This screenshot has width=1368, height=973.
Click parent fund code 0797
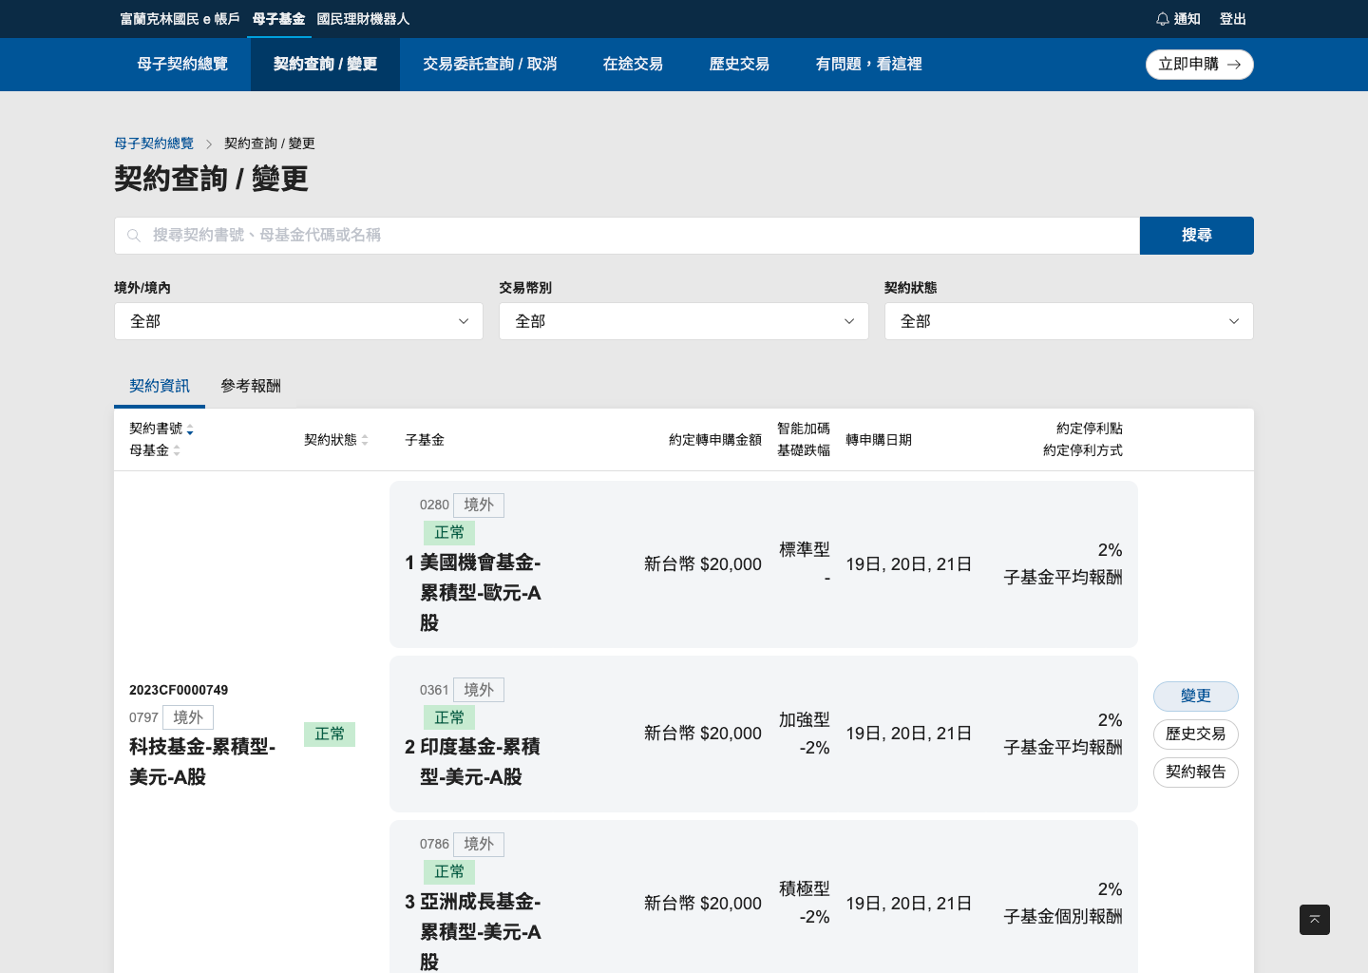click(x=143, y=717)
